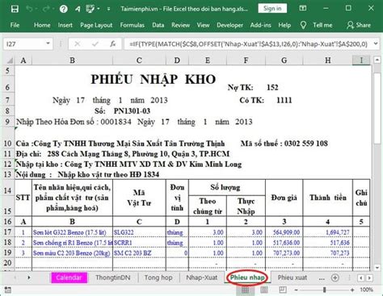Image resolution: width=383 pixels, height=296 pixels.
Task: Open the Help question mark icon
Action: 64,9
